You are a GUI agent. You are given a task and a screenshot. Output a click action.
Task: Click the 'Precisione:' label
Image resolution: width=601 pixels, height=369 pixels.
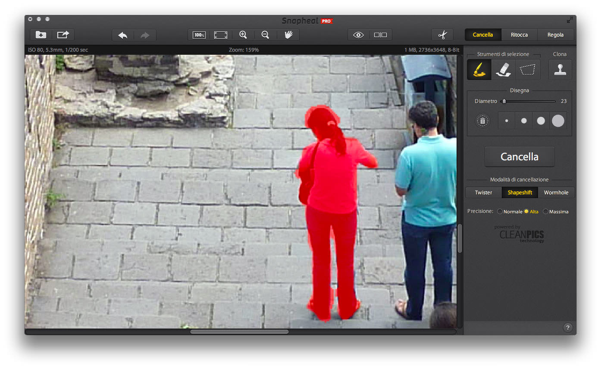tap(480, 211)
